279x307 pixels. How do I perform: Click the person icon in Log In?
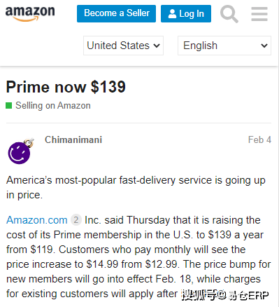point(172,14)
